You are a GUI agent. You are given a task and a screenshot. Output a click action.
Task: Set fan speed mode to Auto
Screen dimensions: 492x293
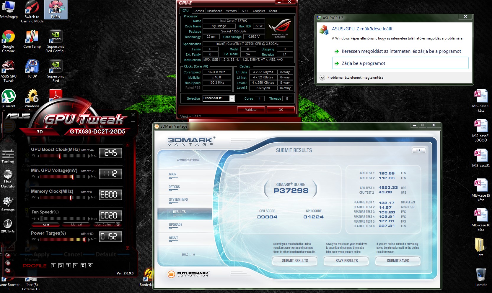point(46,225)
